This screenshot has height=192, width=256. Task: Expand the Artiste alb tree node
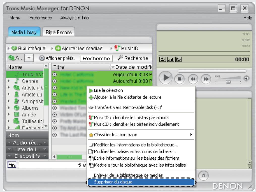(x=9, y=88)
